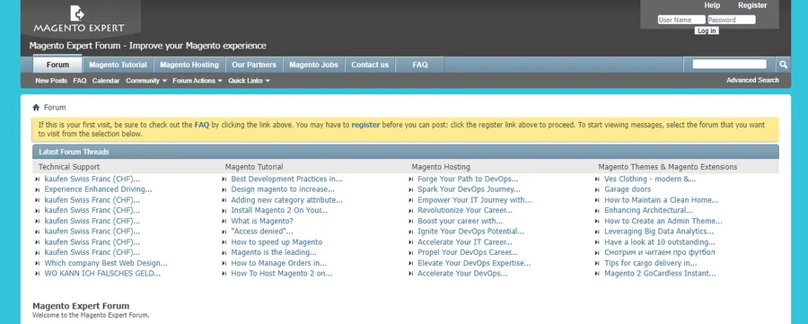Open the Magento Tutorial tab
The width and height of the screenshot is (808, 324).
click(118, 65)
